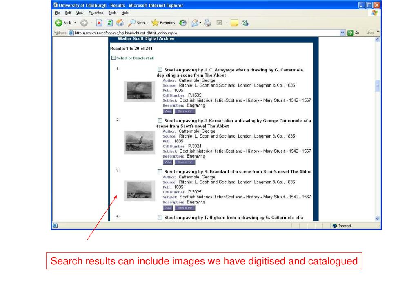Open the File menu

click(x=57, y=13)
